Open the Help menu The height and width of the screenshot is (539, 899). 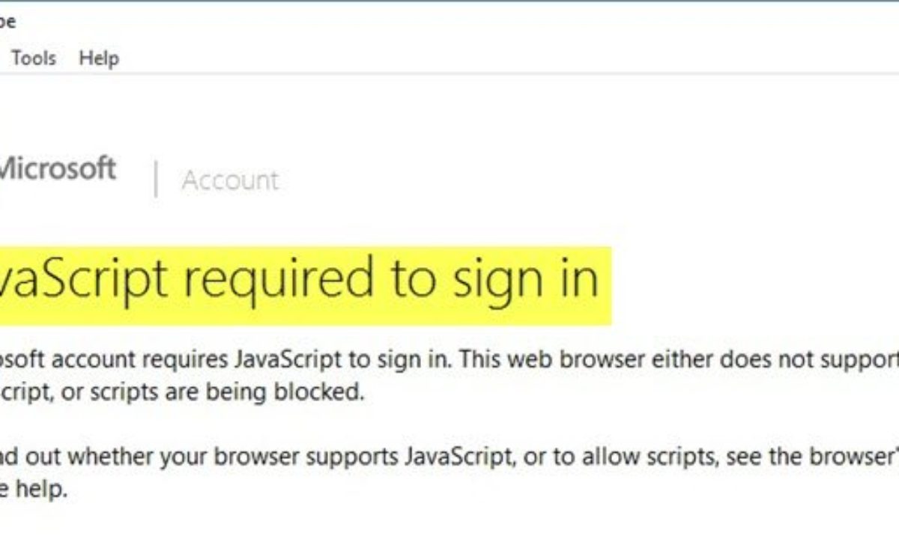(99, 58)
